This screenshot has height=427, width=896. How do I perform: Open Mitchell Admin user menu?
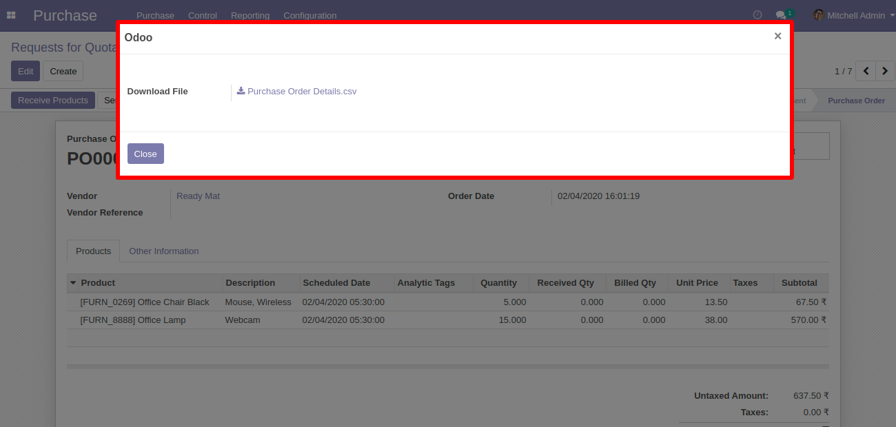[x=855, y=15]
